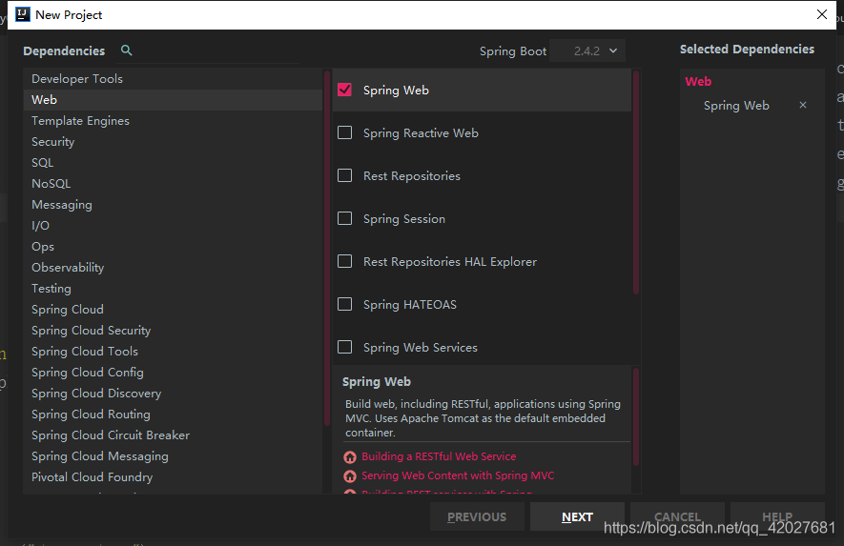Click the description panel scrollbar
Viewport: 844px width, 546px height.
tap(636, 417)
